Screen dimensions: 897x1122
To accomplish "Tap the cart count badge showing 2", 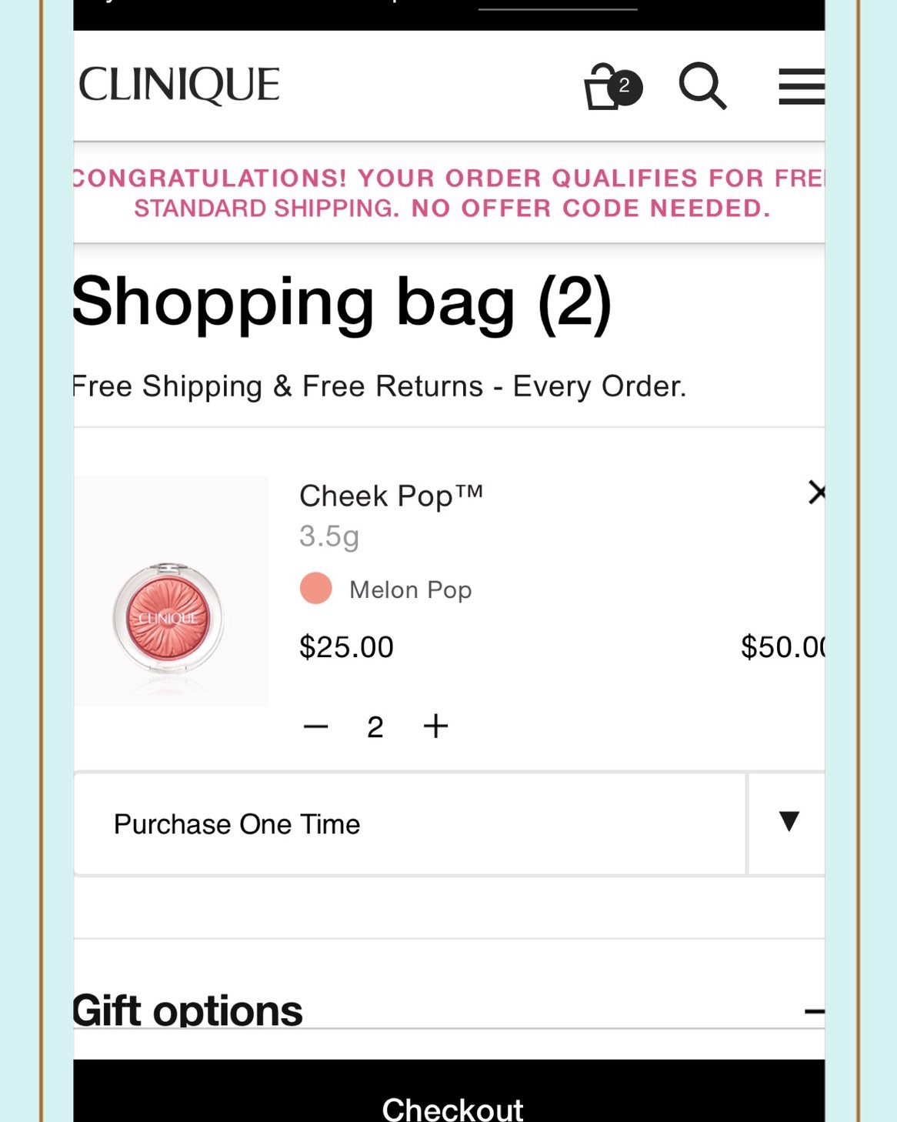I will tap(625, 87).
